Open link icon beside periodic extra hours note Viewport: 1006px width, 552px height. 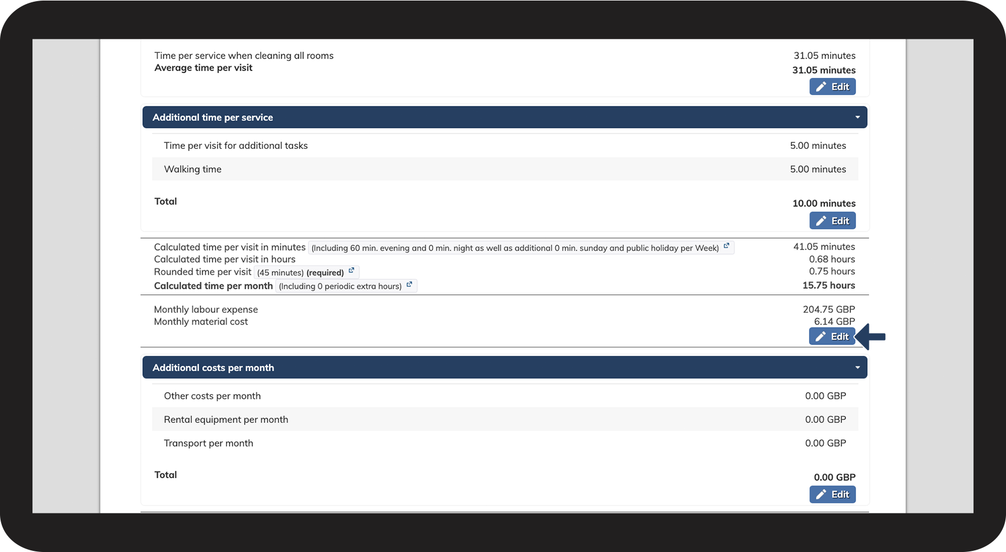(409, 284)
